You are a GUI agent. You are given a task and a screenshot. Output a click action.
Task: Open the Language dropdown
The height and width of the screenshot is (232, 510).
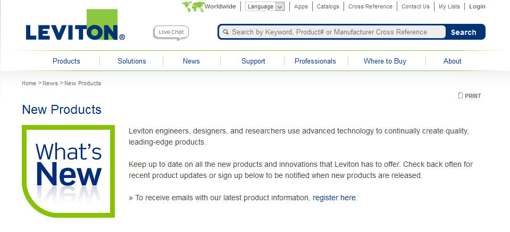pos(265,7)
